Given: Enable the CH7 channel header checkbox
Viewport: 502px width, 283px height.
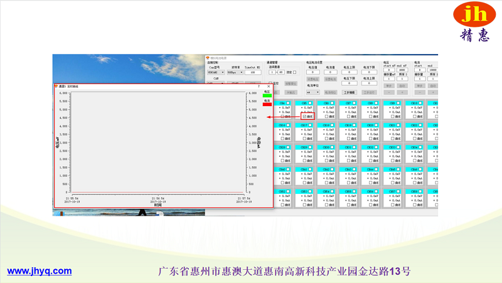Looking at the screenshot, I should point(355,103).
